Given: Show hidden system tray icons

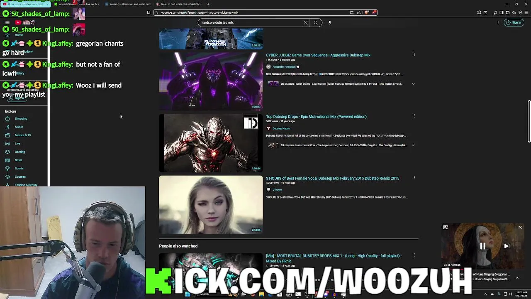Looking at the screenshot, I should (486, 294).
